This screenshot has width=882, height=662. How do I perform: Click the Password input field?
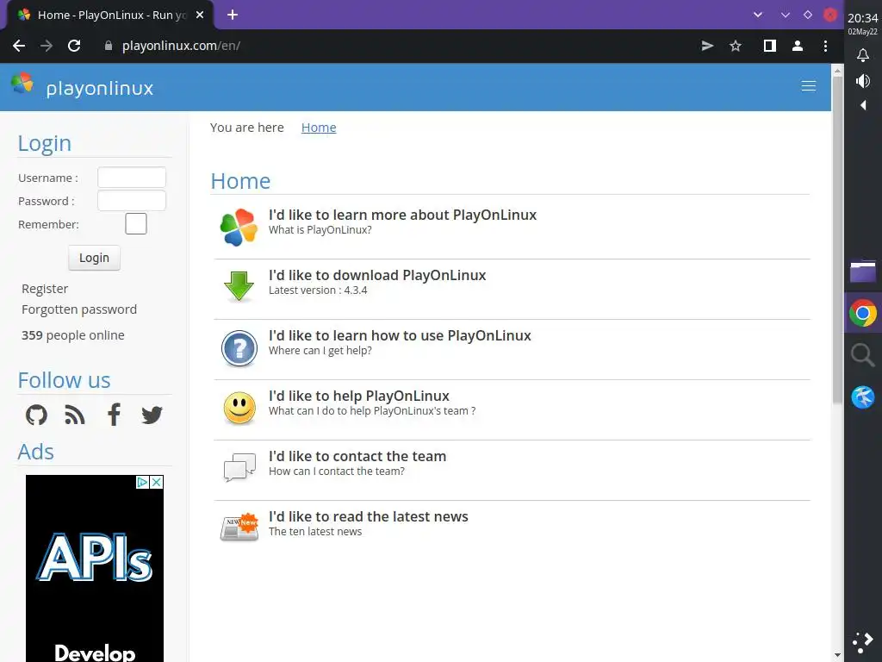[132, 200]
